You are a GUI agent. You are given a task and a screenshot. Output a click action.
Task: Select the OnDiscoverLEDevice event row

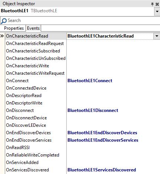click(x=36, y=125)
